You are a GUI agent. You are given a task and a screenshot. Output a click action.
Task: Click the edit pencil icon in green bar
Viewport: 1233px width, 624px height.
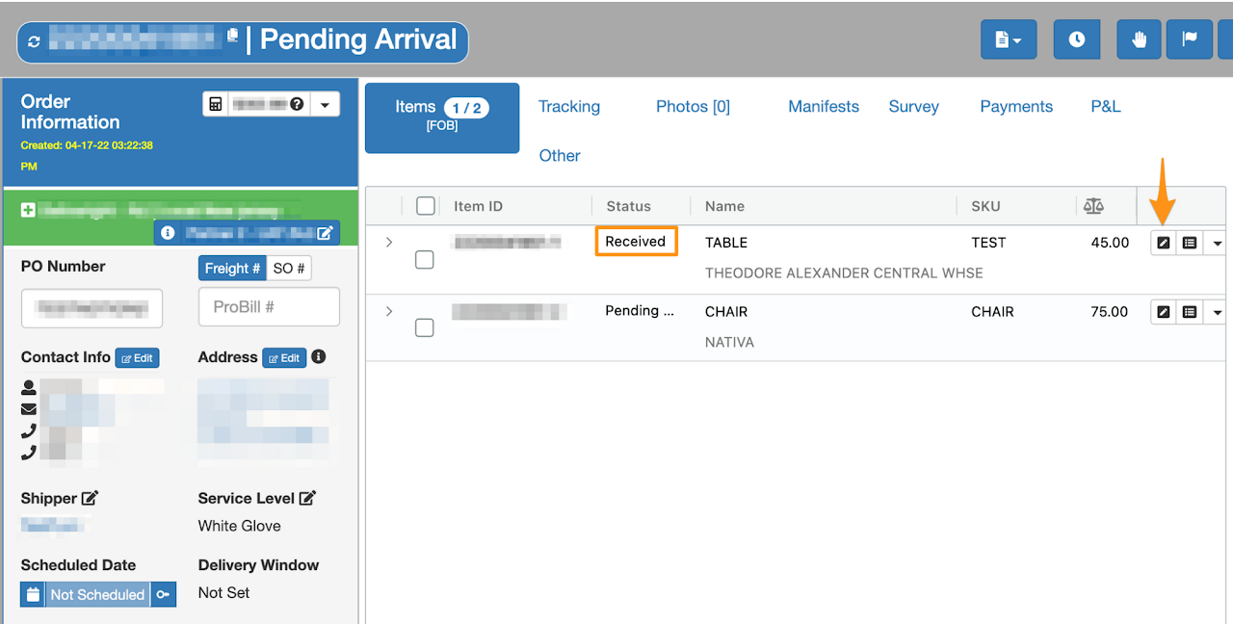point(325,233)
